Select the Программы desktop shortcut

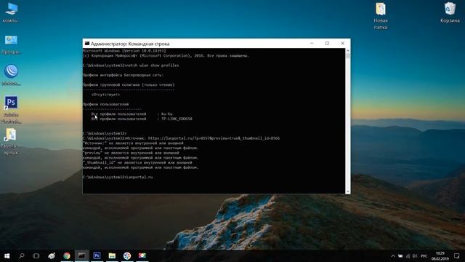[x=11, y=44]
